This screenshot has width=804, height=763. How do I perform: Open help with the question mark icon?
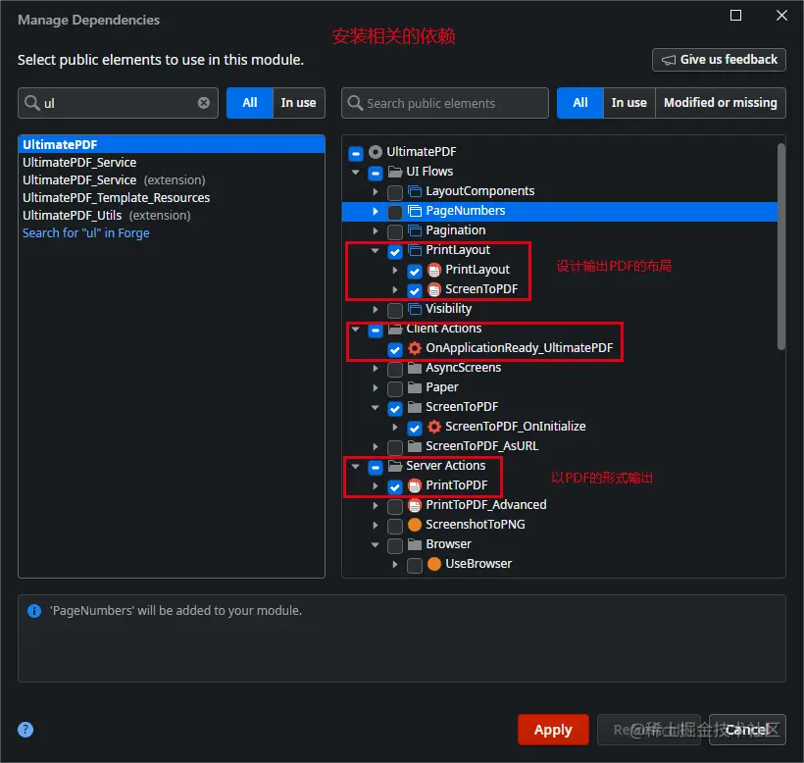click(x=25, y=730)
